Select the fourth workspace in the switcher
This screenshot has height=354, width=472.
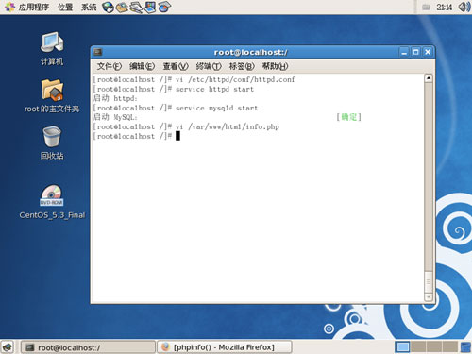pos(449,347)
